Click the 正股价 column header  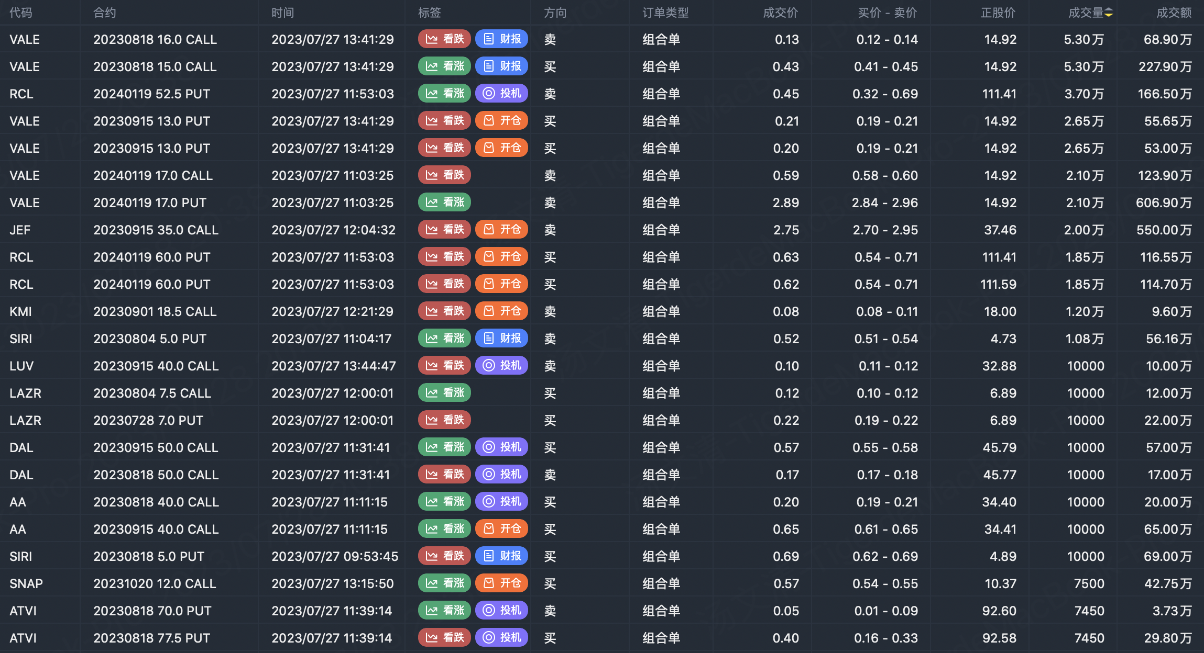point(998,13)
